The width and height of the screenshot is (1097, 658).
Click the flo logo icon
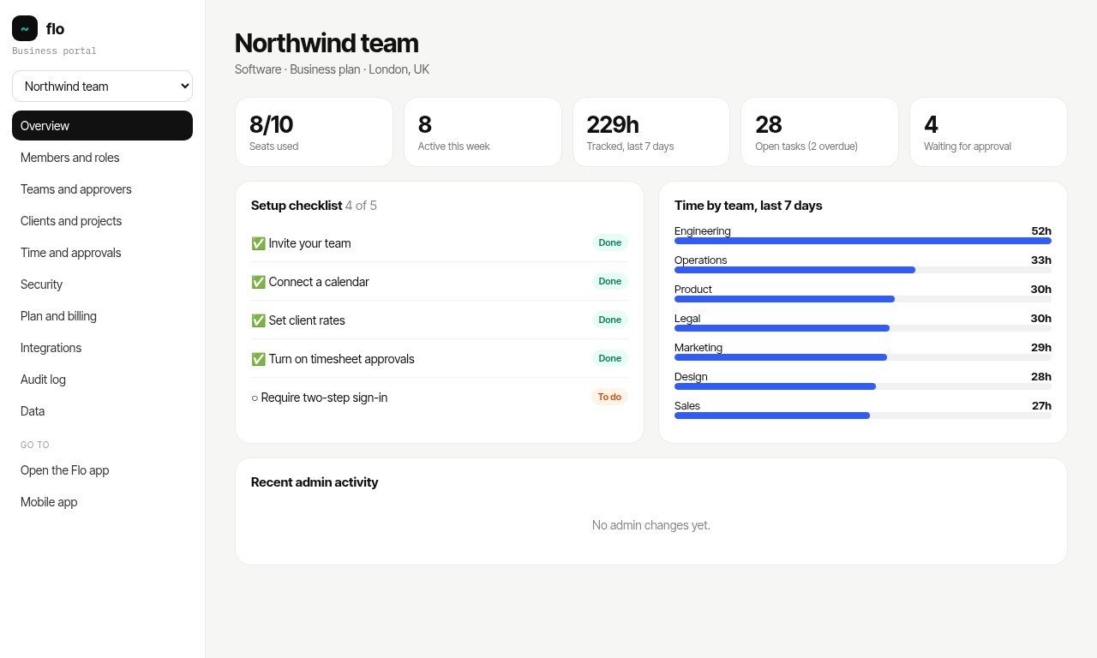click(x=25, y=28)
